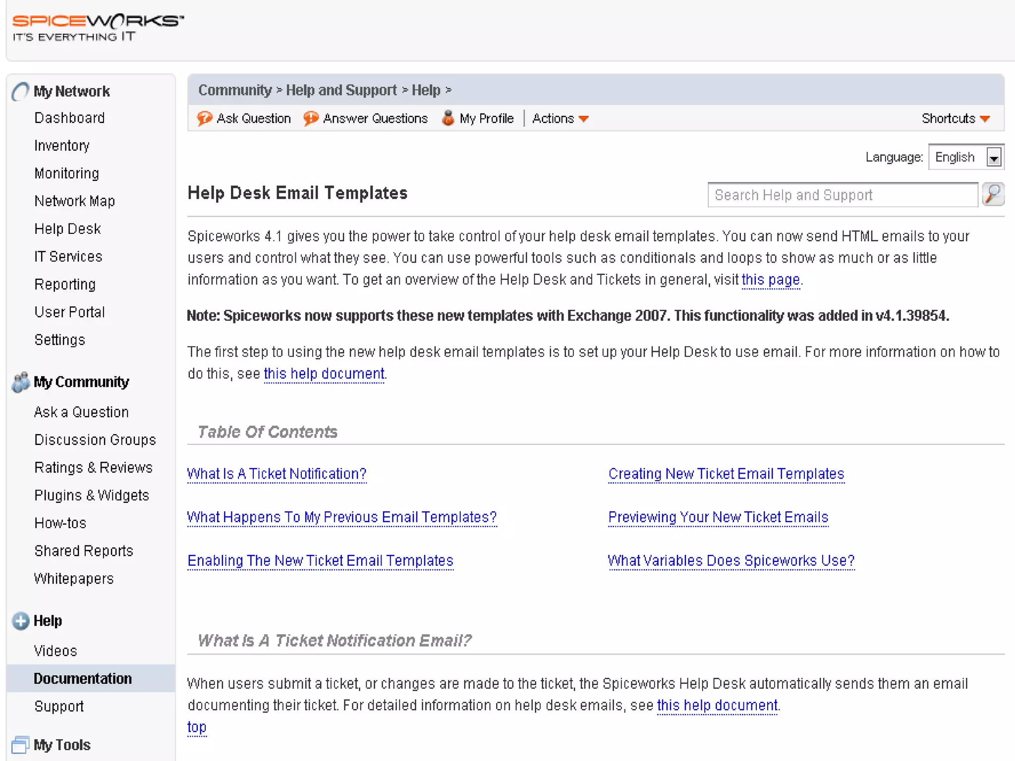Click the My Network swirl icon

coord(20,91)
